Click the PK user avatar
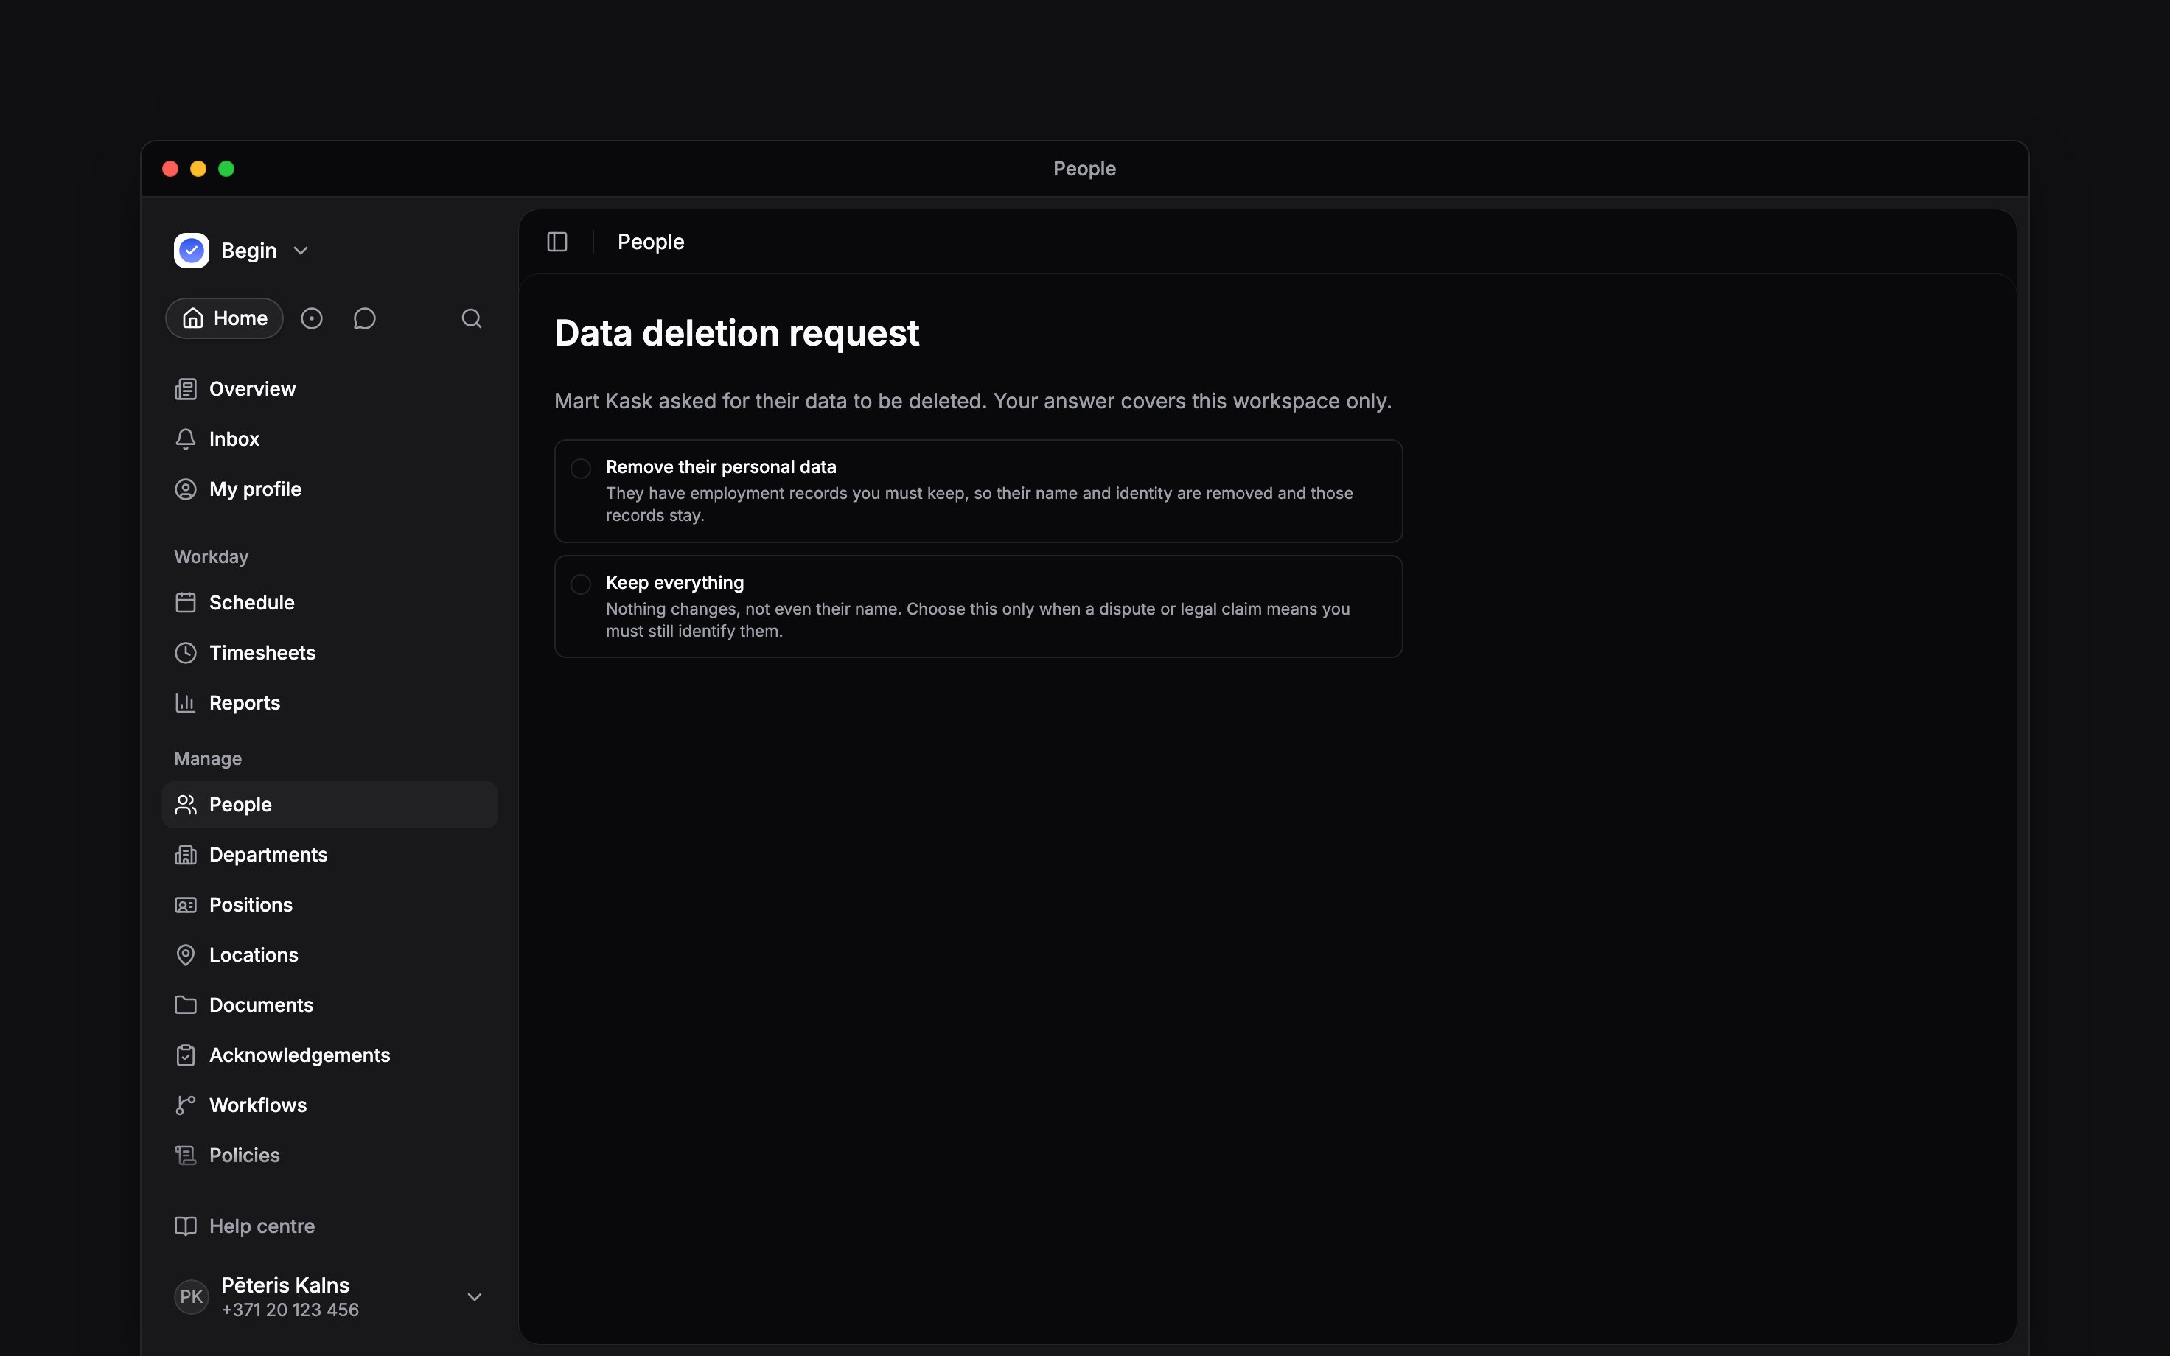Image resolution: width=2170 pixels, height=1356 pixels. pyautogui.click(x=191, y=1297)
